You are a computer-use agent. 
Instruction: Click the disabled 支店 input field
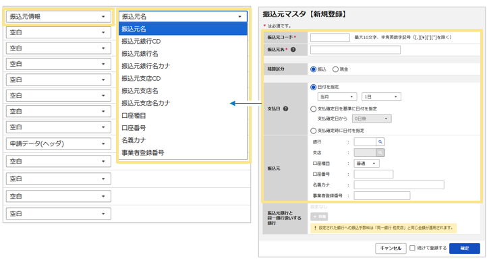(365, 153)
